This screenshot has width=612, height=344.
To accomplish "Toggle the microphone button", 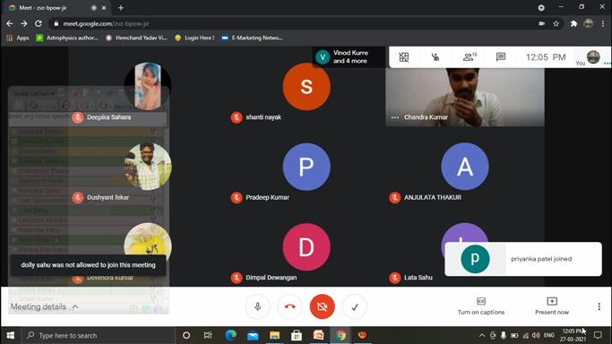I will pyautogui.click(x=257, y=306).
